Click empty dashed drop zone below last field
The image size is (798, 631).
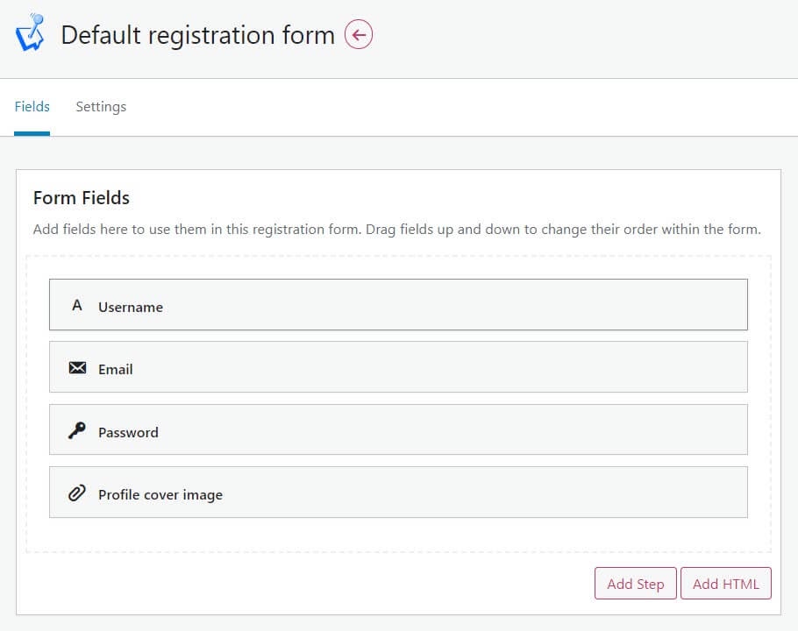pos(398,535)
